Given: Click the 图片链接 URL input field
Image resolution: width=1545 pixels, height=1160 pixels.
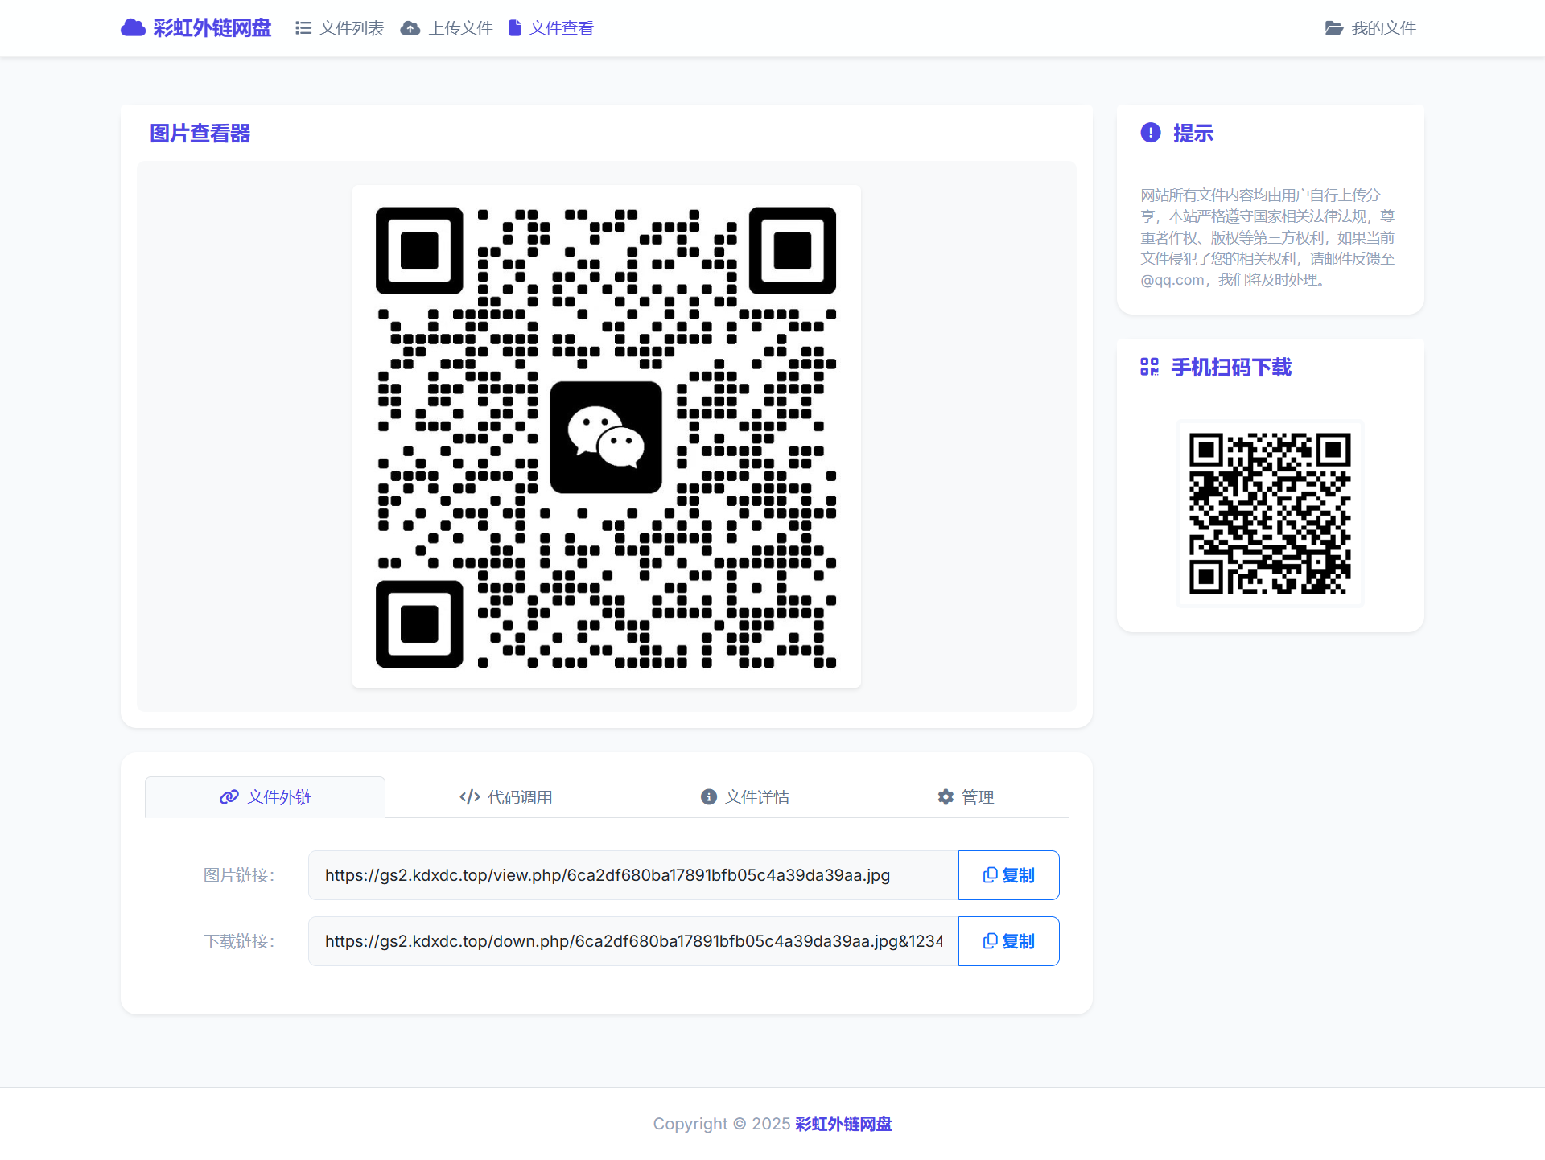Looking at the screenshot, I should [632, 875].
